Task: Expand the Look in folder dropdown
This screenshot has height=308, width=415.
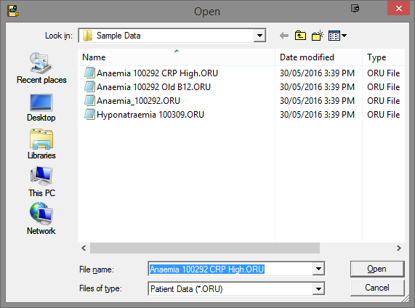Action: (259, 36)
